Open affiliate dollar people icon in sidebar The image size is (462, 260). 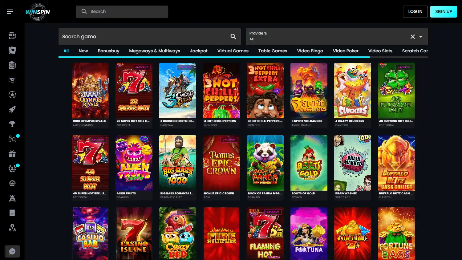tap(12, 228)
